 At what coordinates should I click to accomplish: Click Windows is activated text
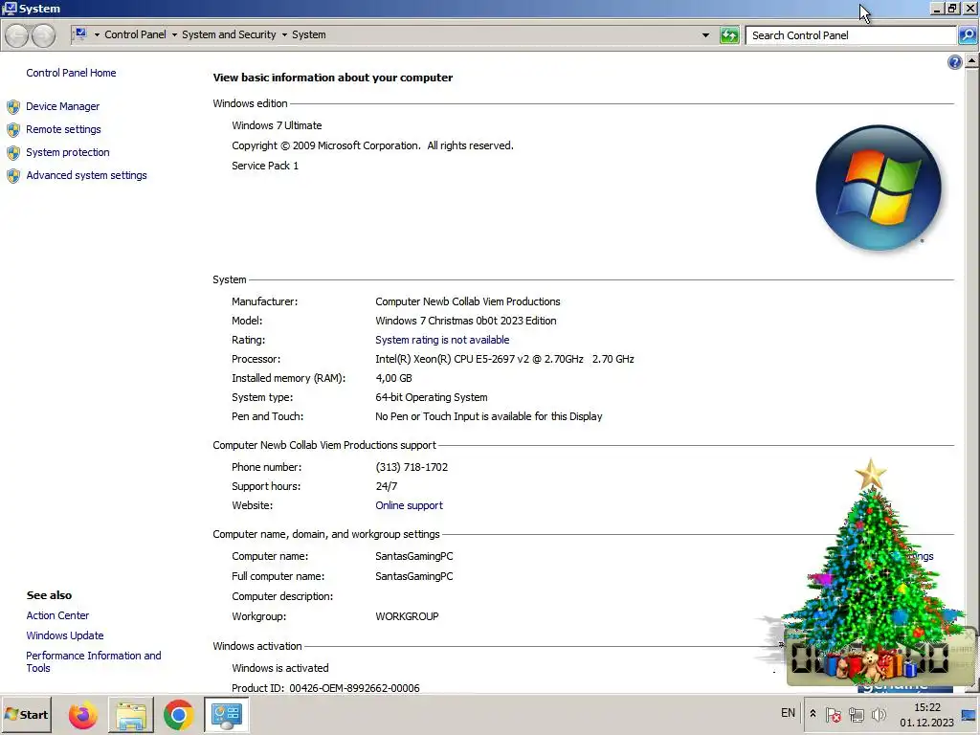click(x=280, y=668)
